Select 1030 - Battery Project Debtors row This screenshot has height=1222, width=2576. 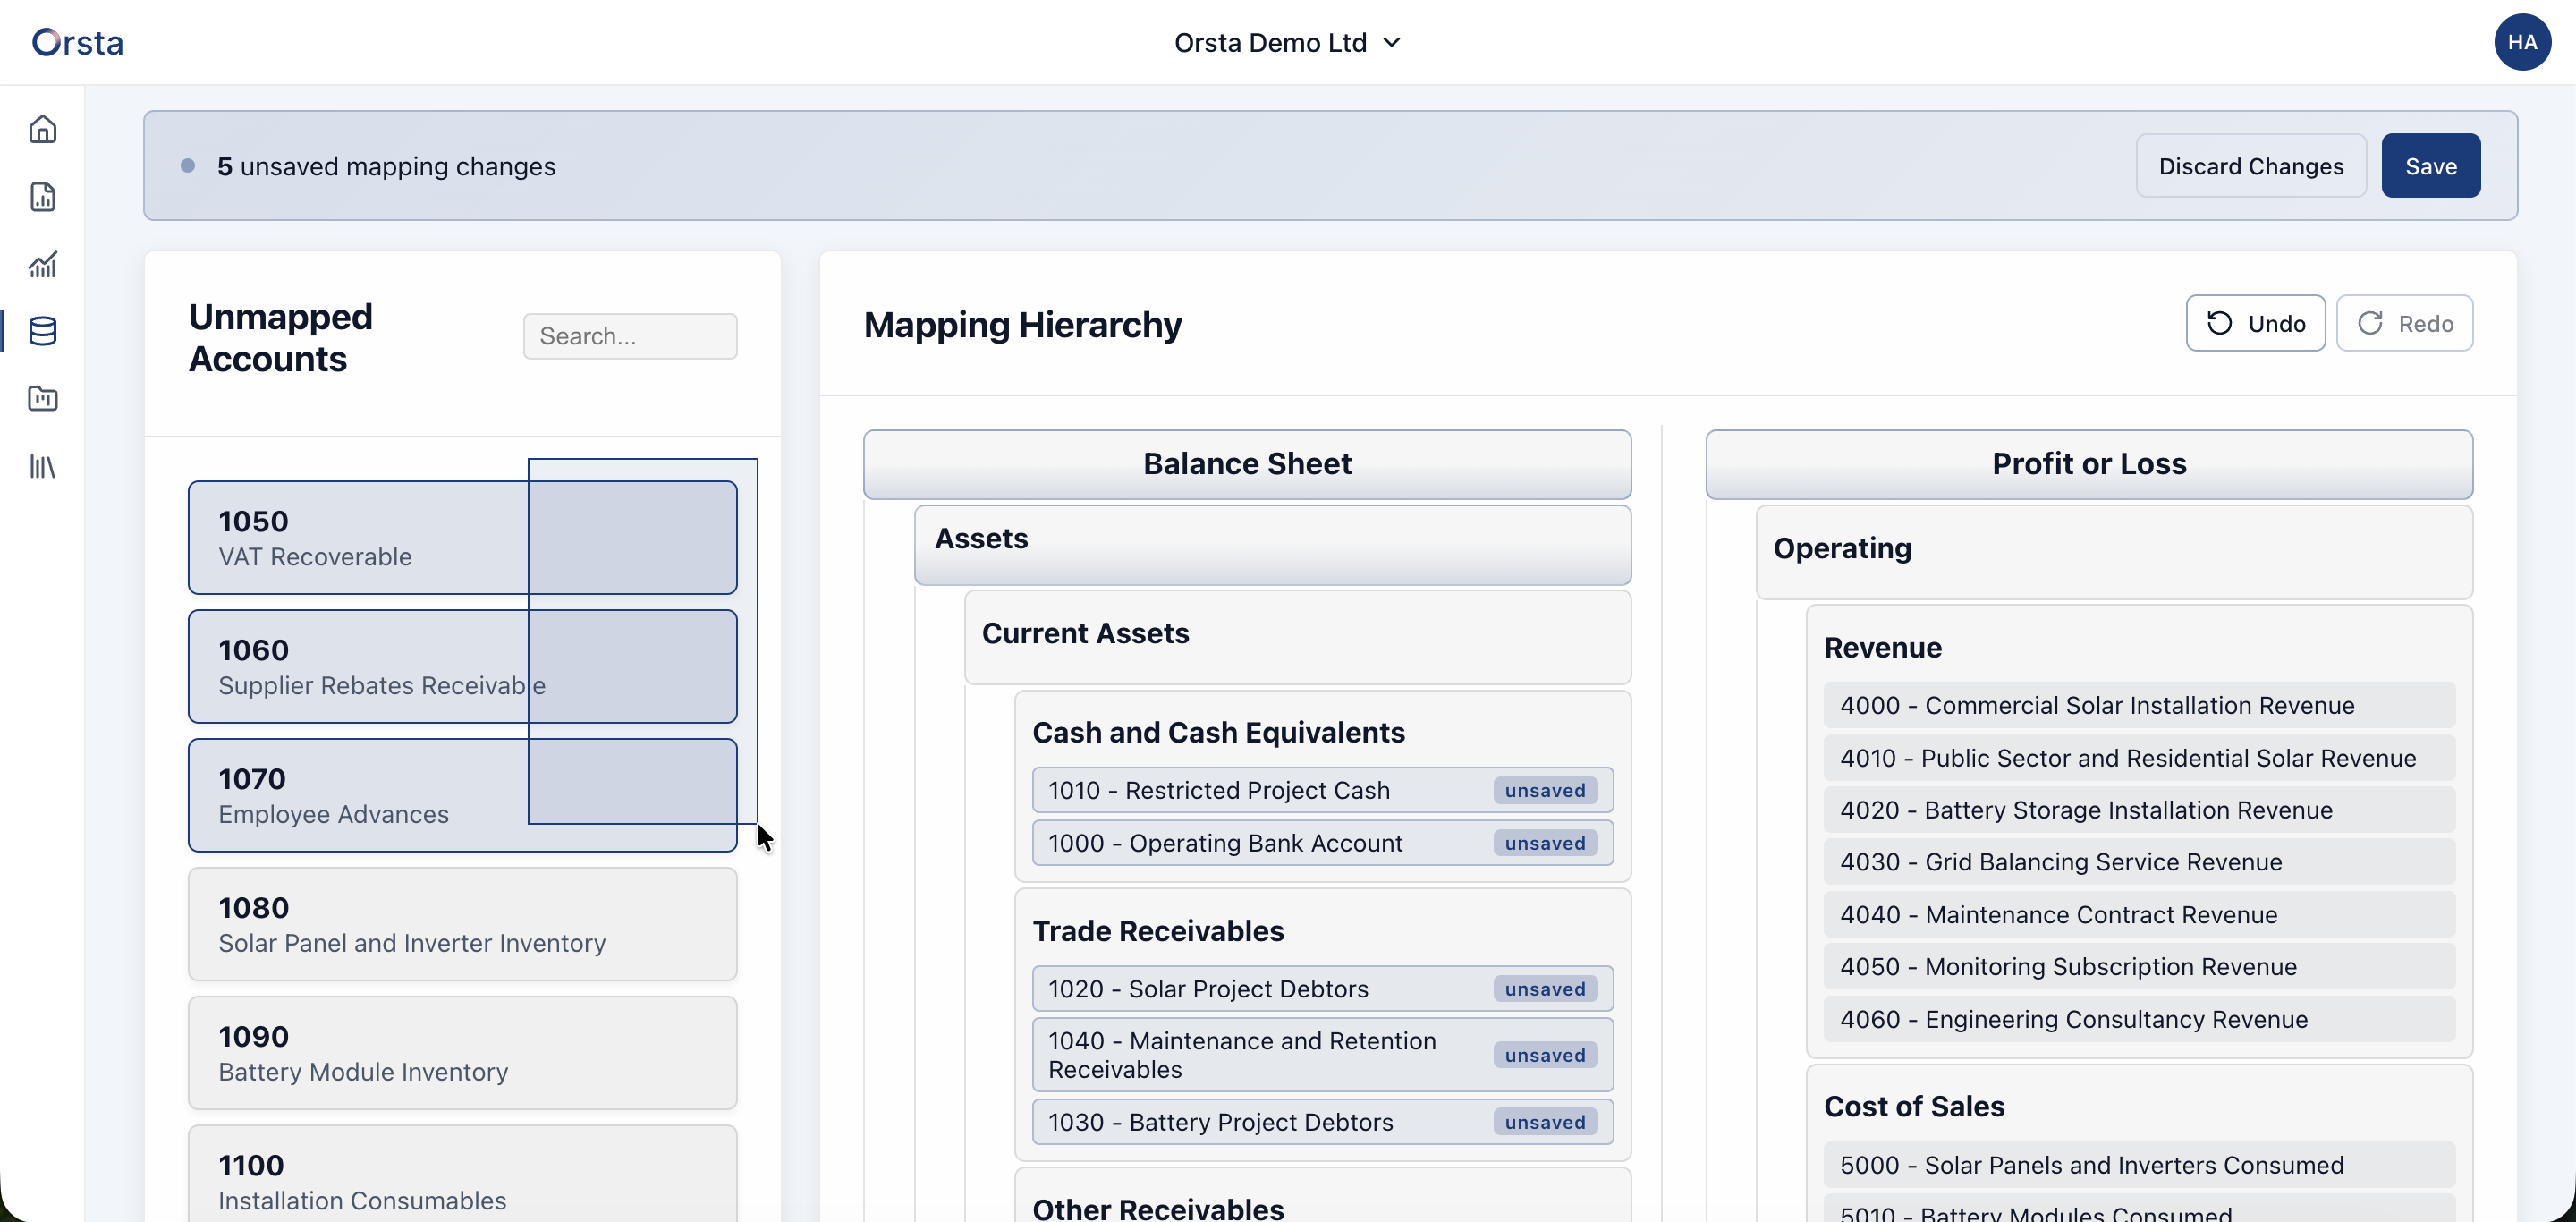(x=1322, y=1122)
